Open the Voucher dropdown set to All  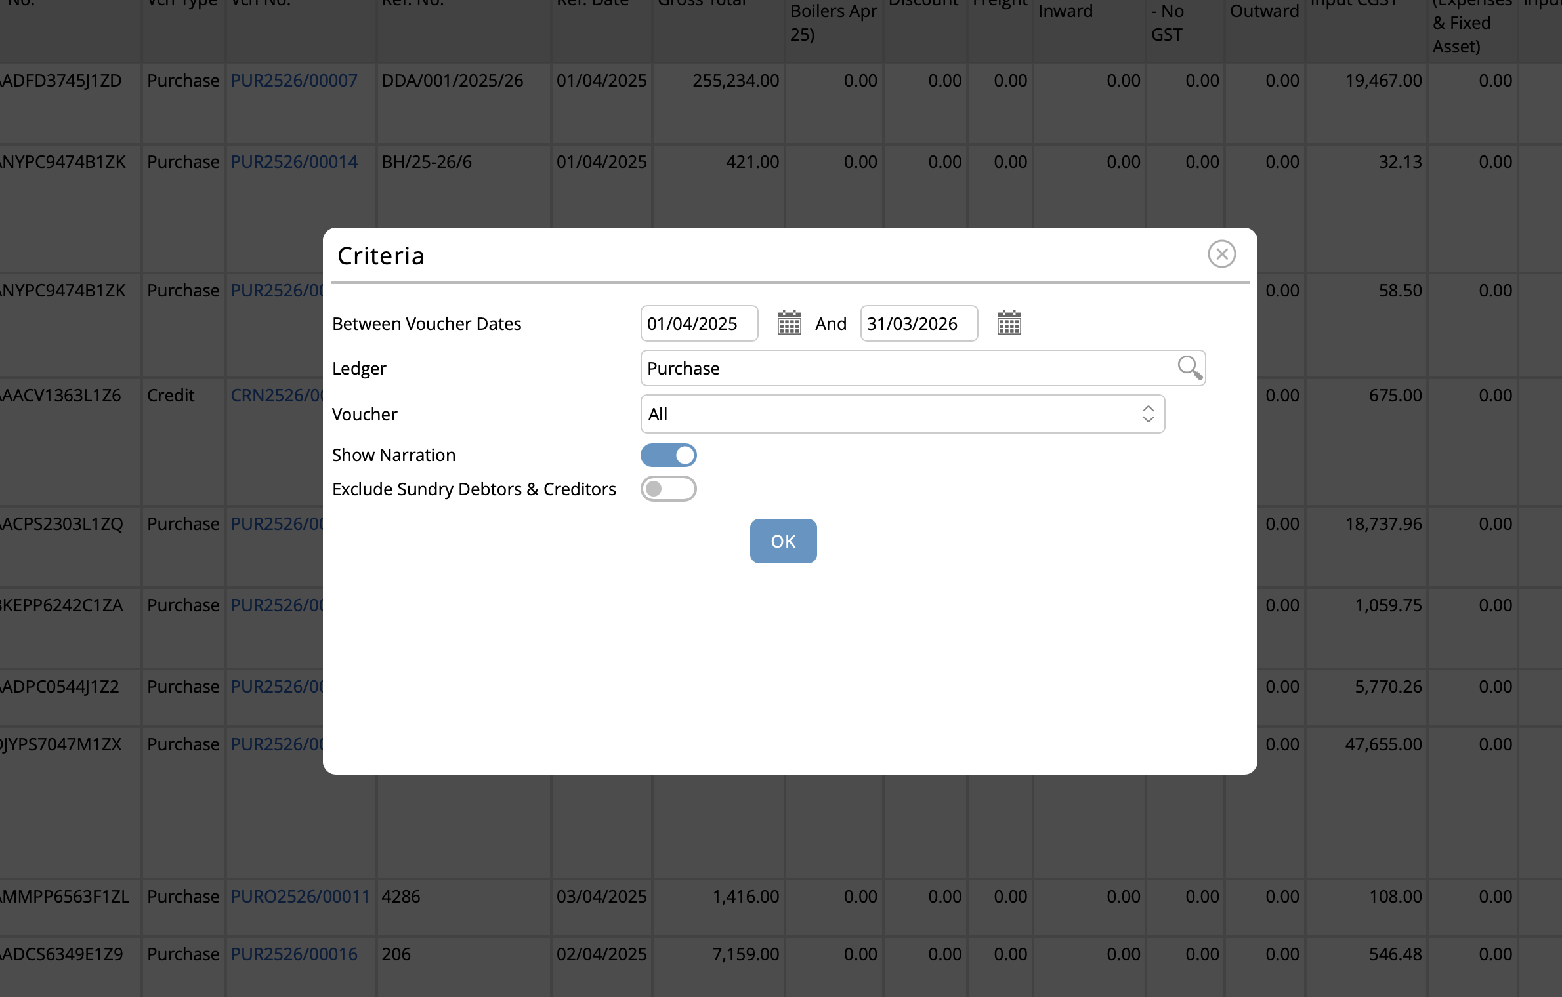[902, 414]
